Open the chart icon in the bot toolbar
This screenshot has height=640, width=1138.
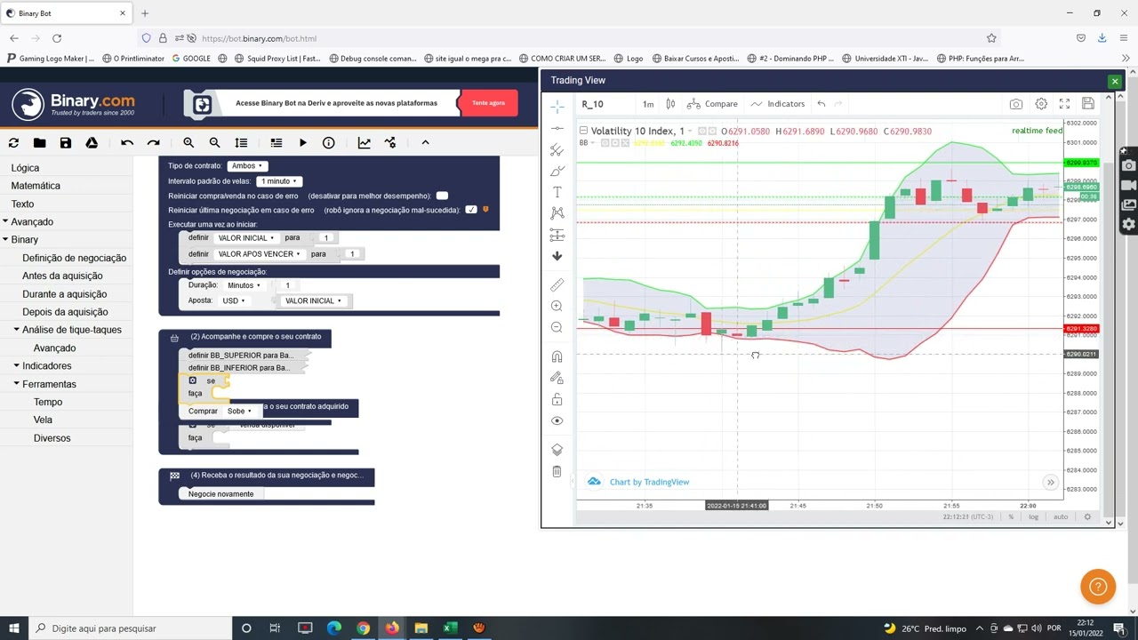coord(364,142)
